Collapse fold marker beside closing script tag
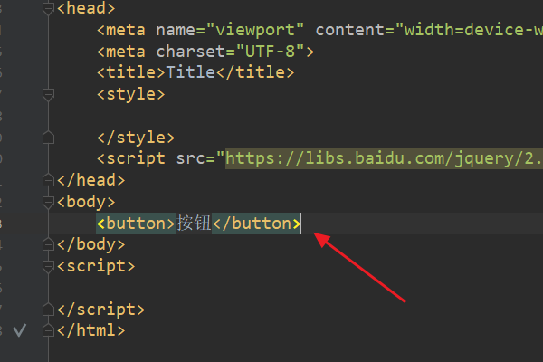The width and height of the screenshot is (543, 362). pos(48,309)
